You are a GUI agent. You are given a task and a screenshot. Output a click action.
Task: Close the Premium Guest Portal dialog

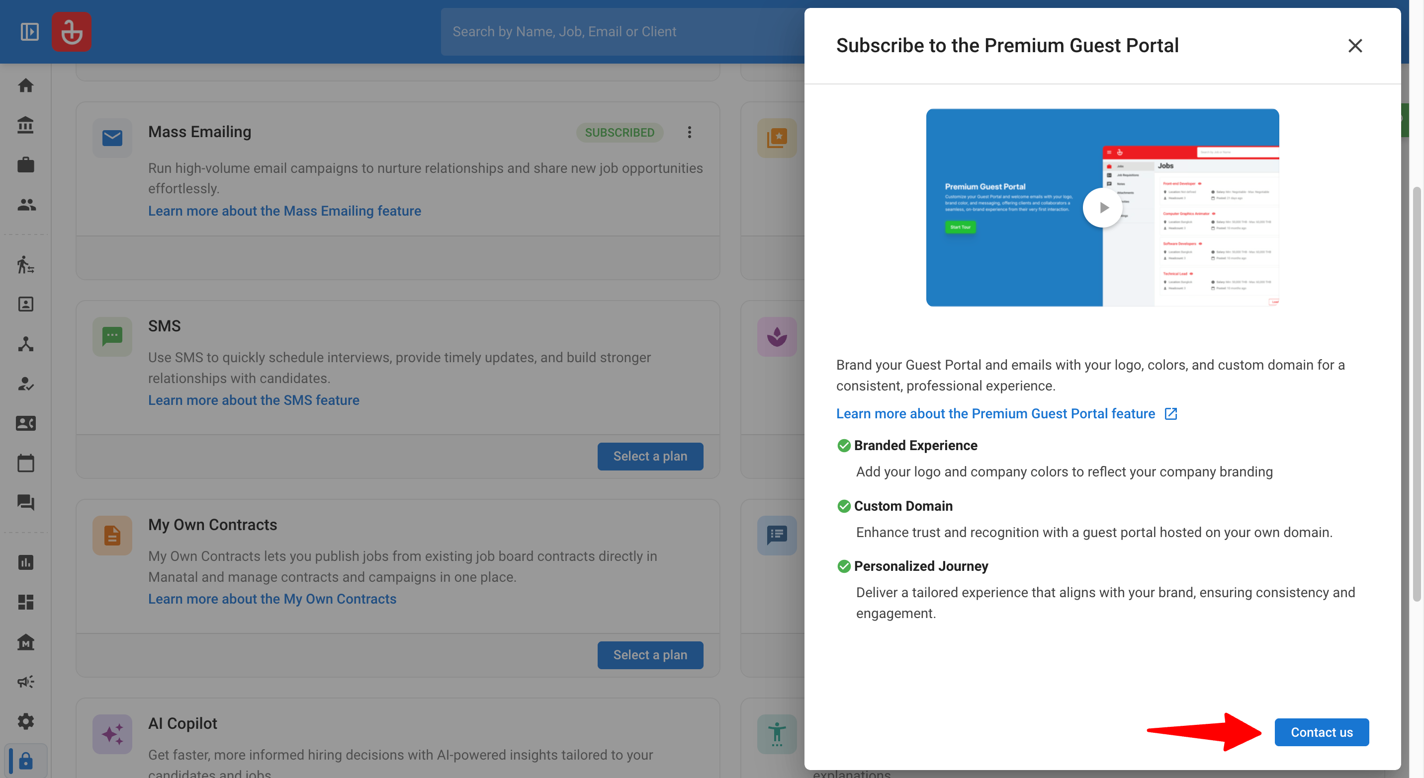tap(1355, 45)
